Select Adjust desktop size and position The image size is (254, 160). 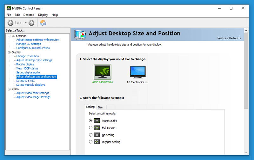point(37,77)
